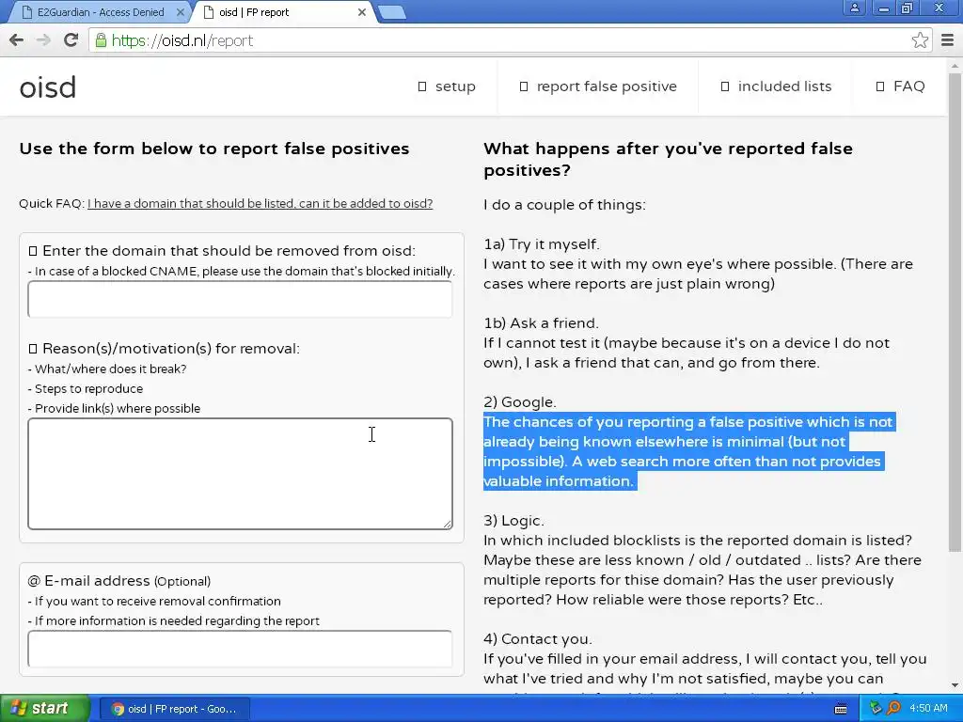Click the '1a) Try it myself.' text

tap(541, 243)
